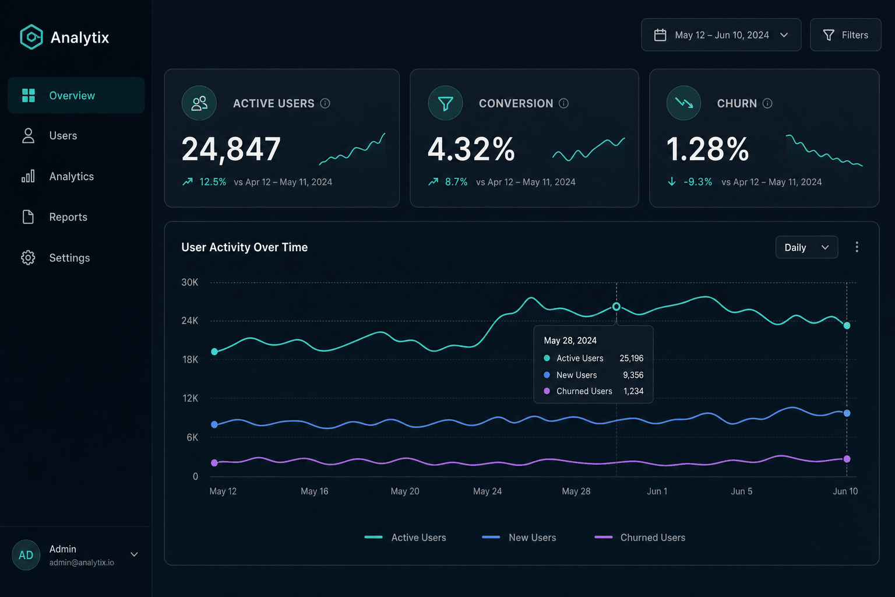Click the User Activity Over Time title
Viewport: 895px width, 597px height.
click(245, 247)
